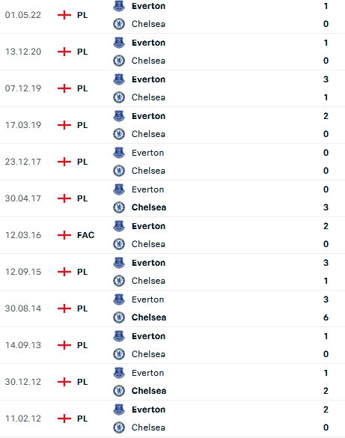Click Everton crest in 07.12.19 match
345x438 pixels.
point(119,79)
